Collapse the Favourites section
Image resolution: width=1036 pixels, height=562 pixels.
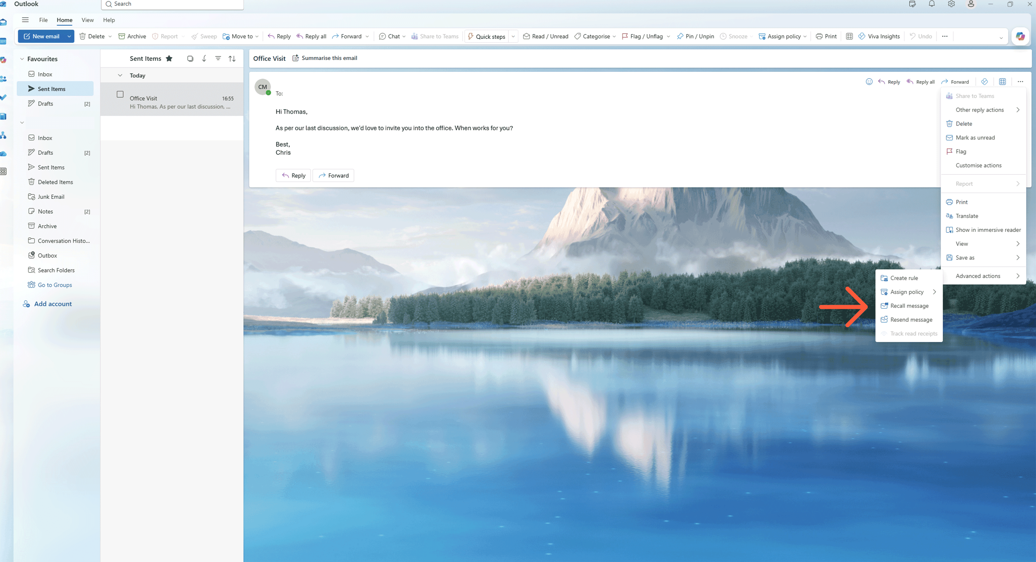pos(22,59)
